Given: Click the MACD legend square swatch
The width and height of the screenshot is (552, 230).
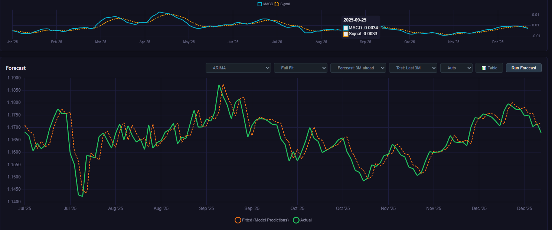Looking at the screenshot, I should click(260, 4).
